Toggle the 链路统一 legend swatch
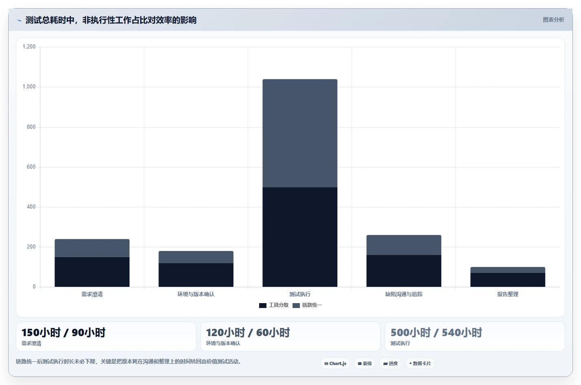 pyautogui.click(x=296, y=306)
